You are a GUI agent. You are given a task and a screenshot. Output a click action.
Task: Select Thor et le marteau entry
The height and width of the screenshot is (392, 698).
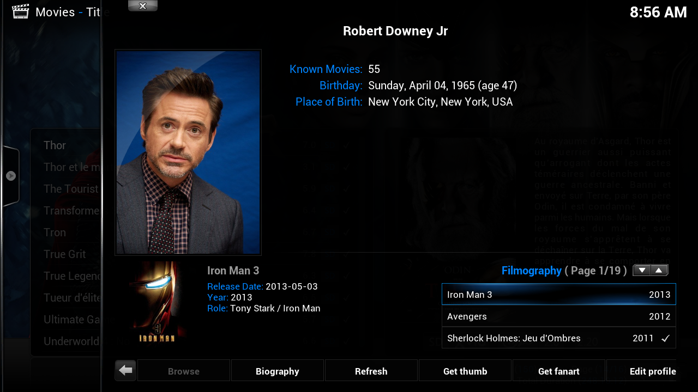point(72,167)
